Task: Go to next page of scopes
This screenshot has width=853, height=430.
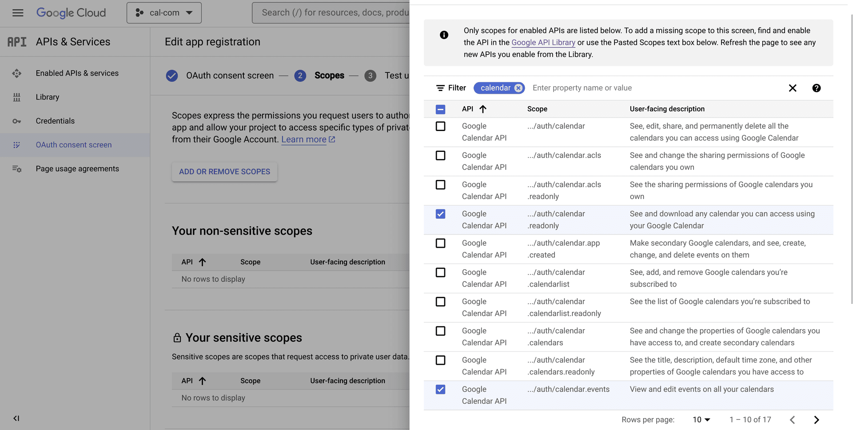Action: pyautogui.click(x=816, y=420)
